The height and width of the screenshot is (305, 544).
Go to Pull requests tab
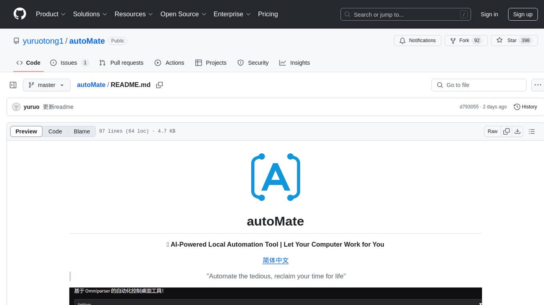(121, 63)
